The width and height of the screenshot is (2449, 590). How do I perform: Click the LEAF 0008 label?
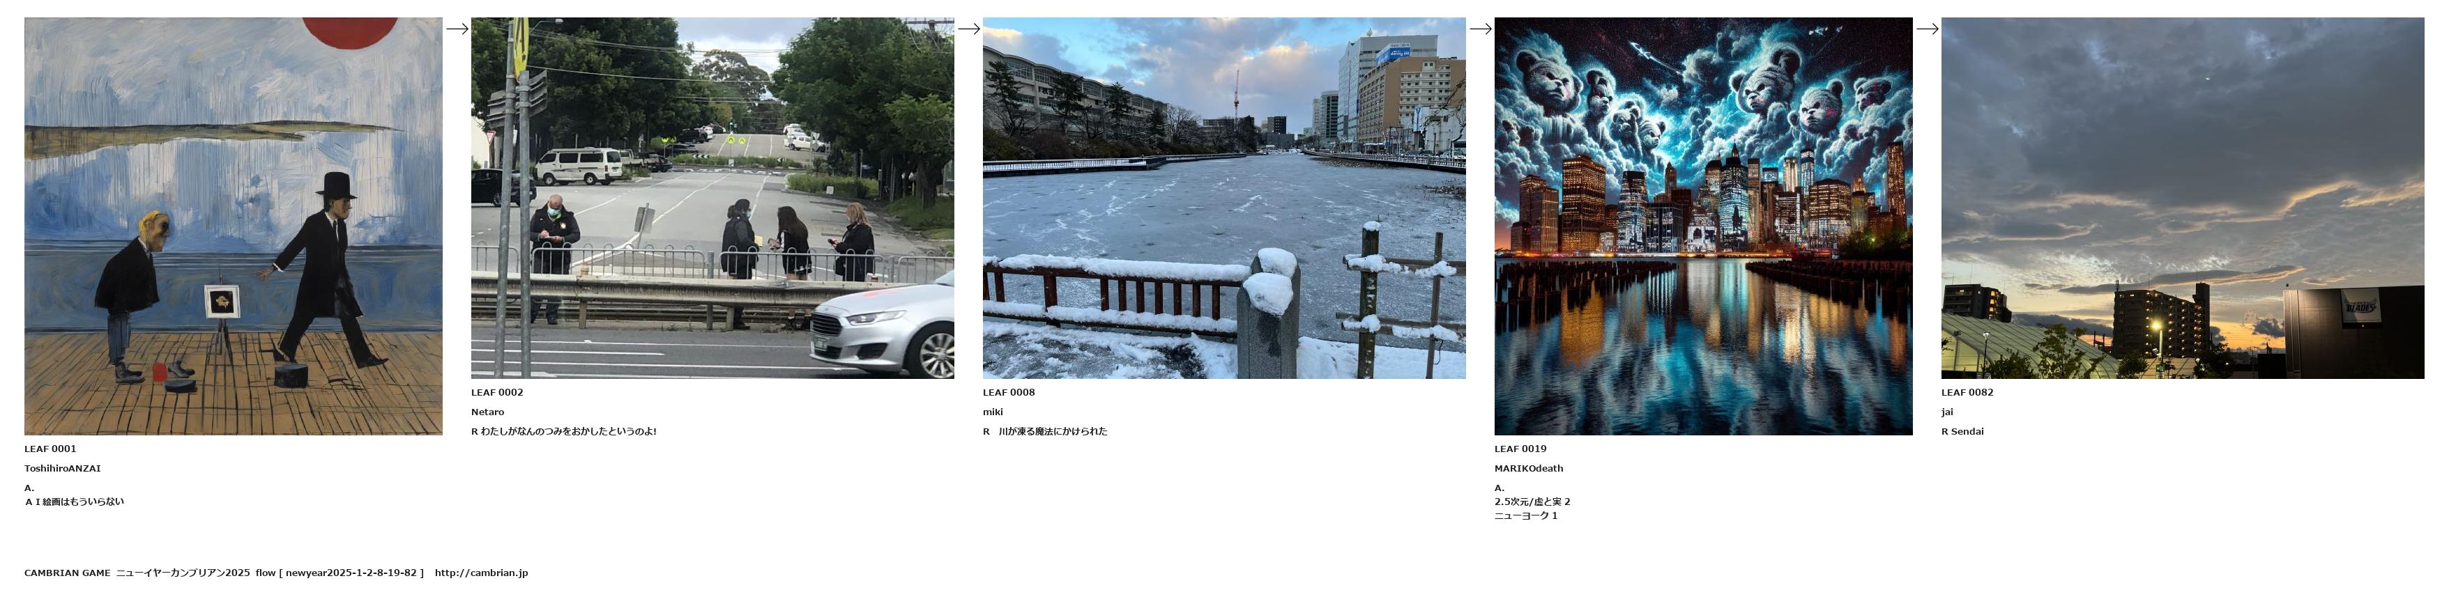click(x=1009, y=392)
